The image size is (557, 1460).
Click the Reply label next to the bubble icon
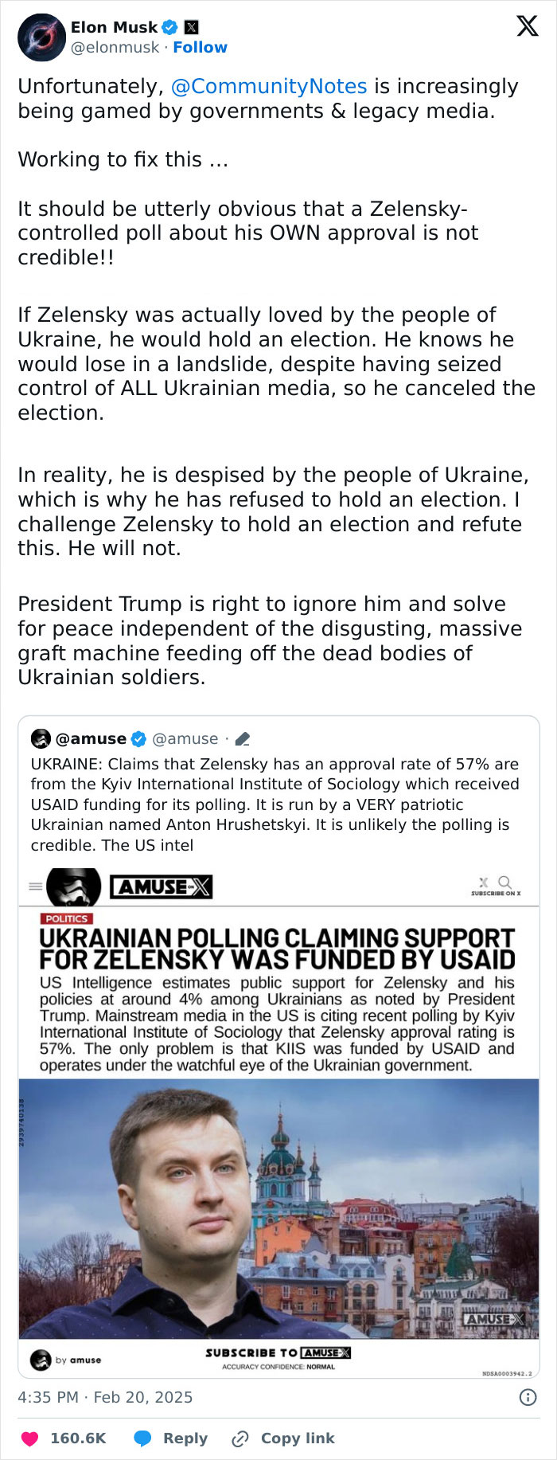pyautogui.click(x=184, y=1438)
